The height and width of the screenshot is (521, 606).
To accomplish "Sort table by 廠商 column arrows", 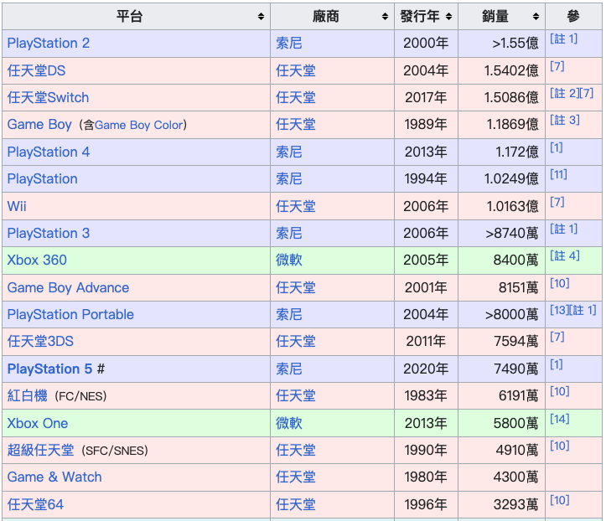I will click(x=385, y=16).
